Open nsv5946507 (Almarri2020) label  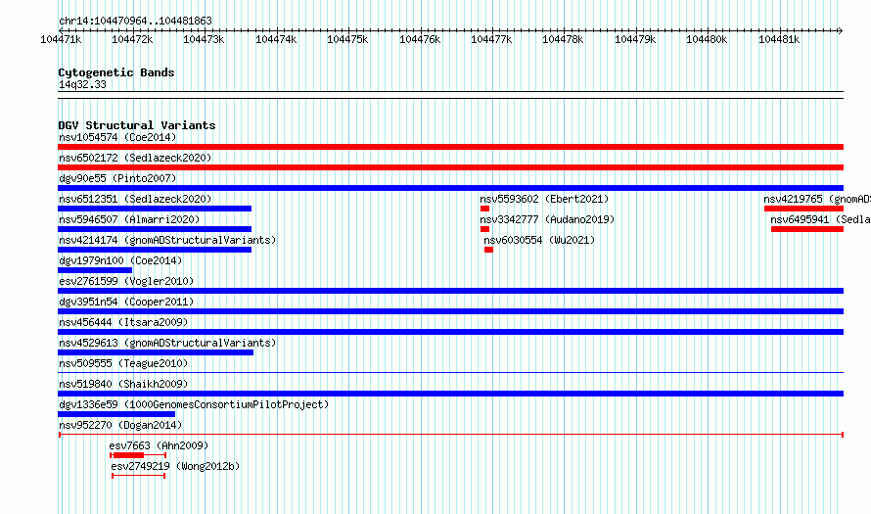click(x=129, y=219)
